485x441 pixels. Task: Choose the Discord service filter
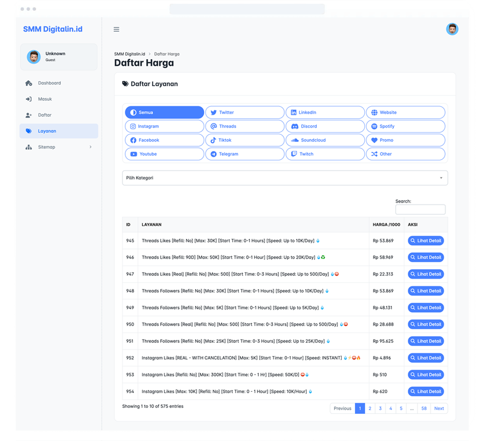point(325,126)
